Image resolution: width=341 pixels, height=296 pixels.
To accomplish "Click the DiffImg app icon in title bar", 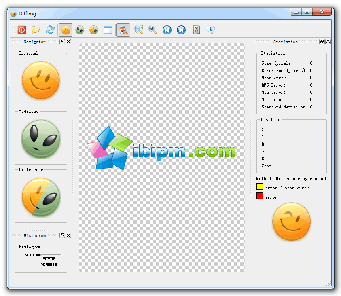I will pos(13,14).
